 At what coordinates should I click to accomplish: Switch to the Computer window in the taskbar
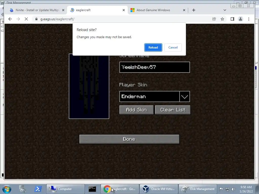click(x=66, y=189)
